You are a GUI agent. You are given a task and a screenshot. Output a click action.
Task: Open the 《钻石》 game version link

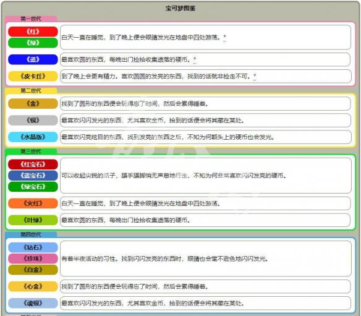click(x=33, y=247)
